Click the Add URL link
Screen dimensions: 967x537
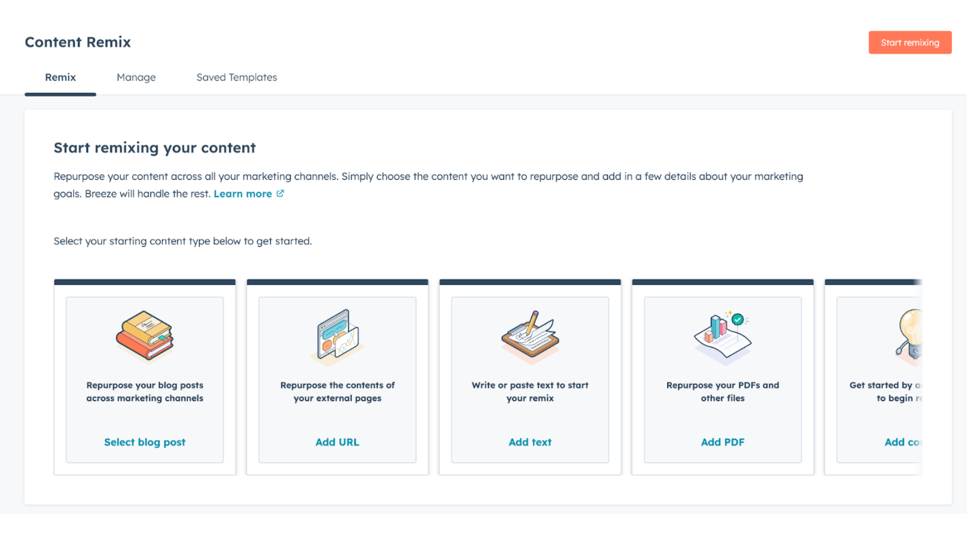[x=337, y=442]
